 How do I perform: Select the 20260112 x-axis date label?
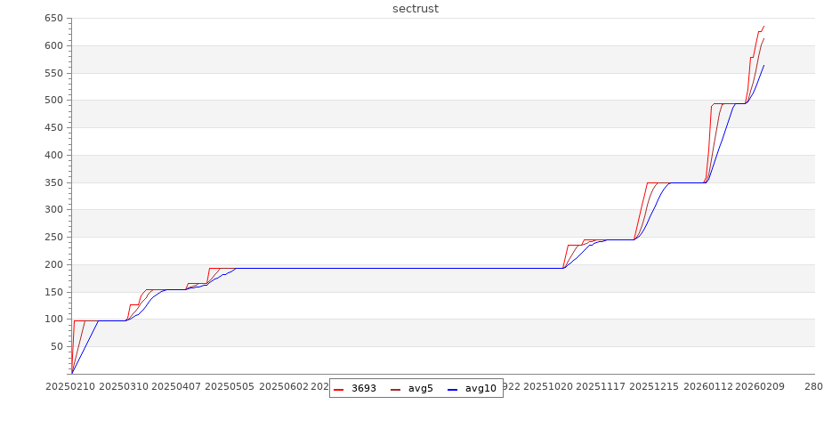(x=707, y=386)
